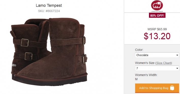Screen dimensions: 180x94
Task: Click the Lamo Footwear sheep logo
Action: pos(157,6)
